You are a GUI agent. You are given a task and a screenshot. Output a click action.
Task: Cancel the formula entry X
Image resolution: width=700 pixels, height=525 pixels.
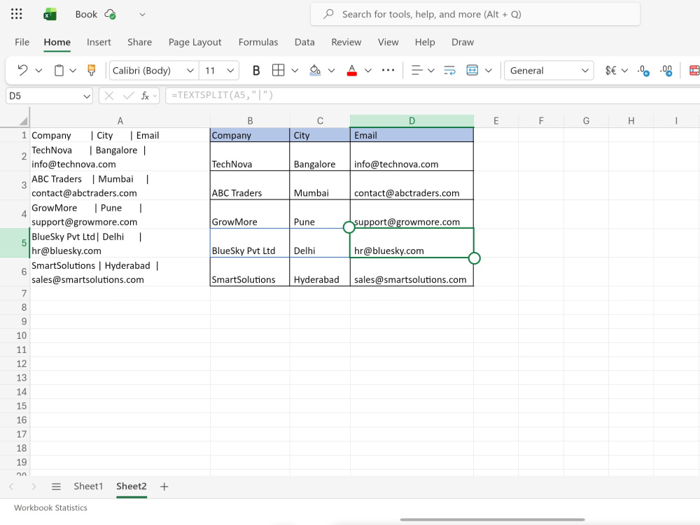click(109, 95)
